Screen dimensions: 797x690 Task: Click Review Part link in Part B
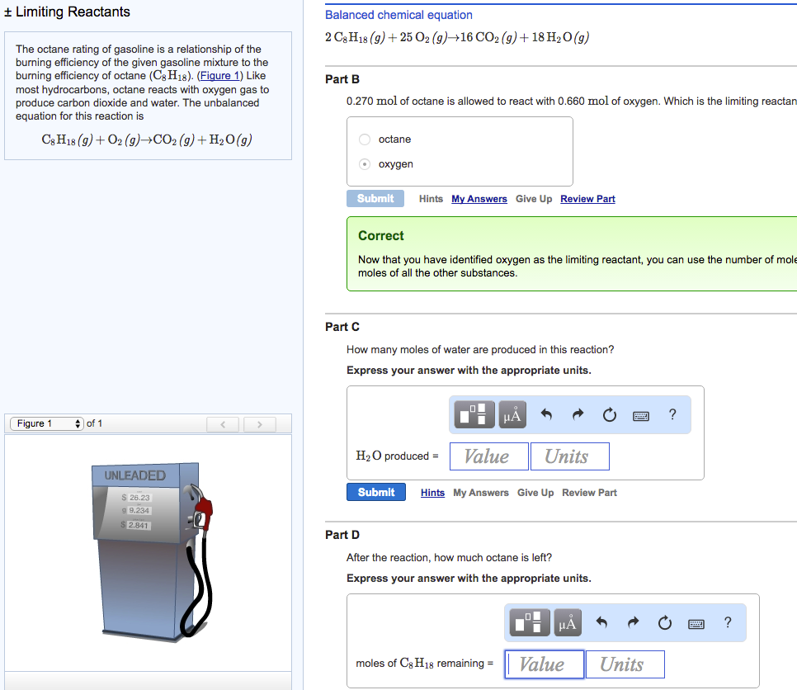(x=587, y=199)
